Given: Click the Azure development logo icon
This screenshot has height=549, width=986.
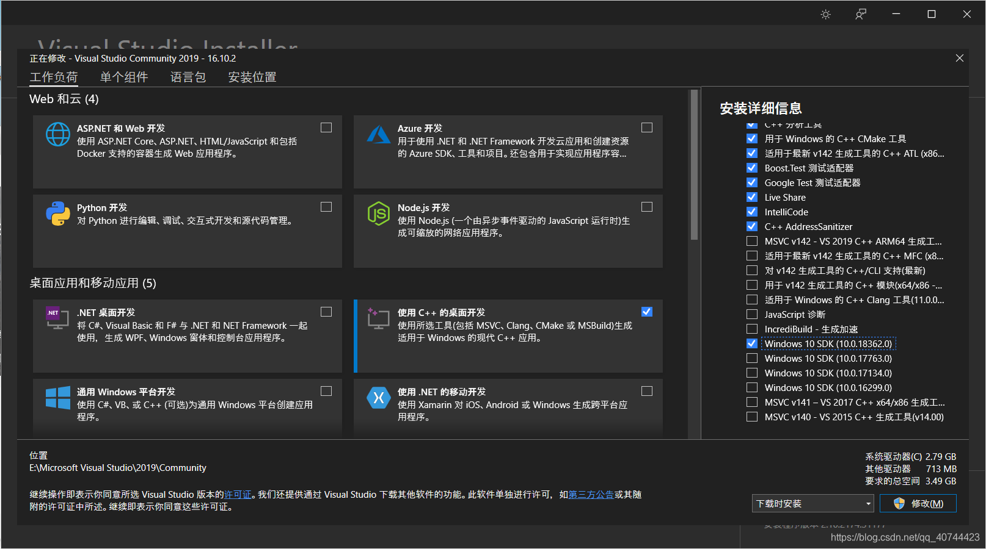Looking at the screenshot, I should (379, 134).
